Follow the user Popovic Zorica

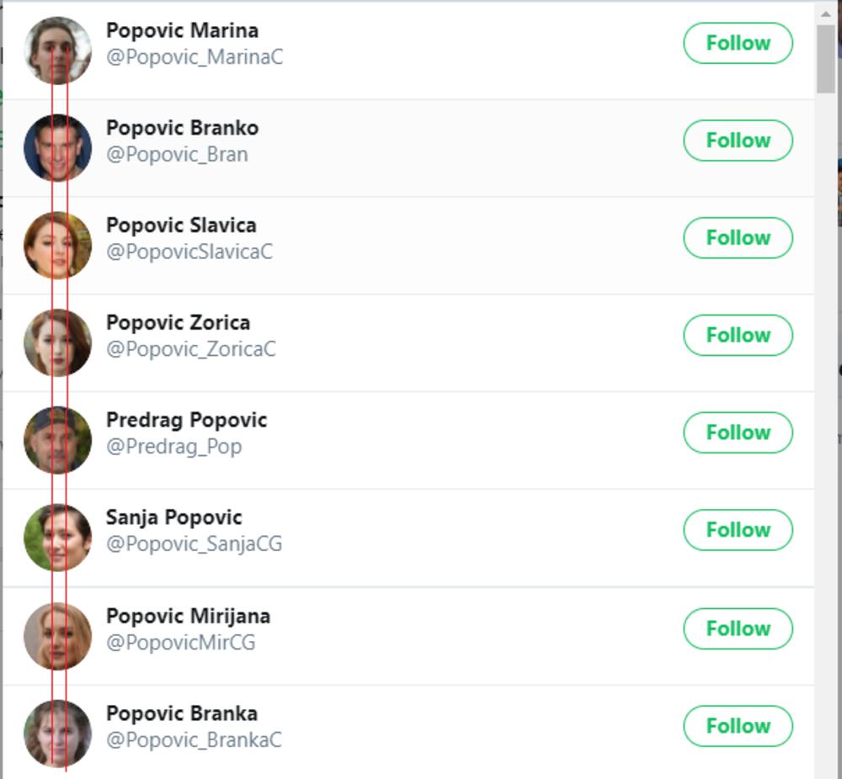[x=738, y=335]
